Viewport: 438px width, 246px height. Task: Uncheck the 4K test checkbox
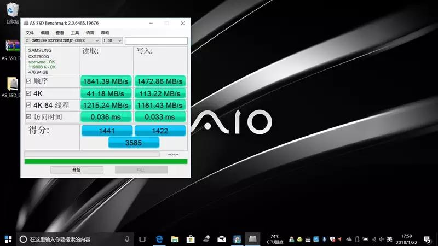click(28, 93)
